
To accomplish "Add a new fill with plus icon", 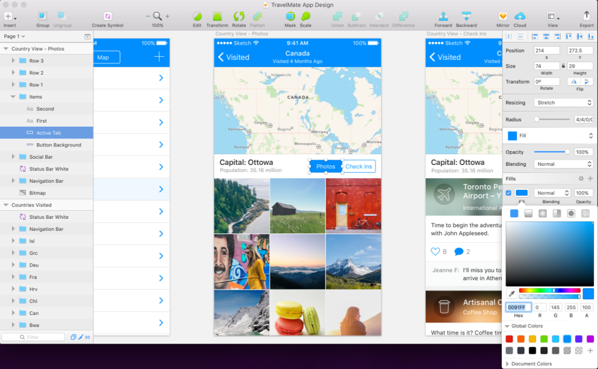I will [x=590, y=179].
